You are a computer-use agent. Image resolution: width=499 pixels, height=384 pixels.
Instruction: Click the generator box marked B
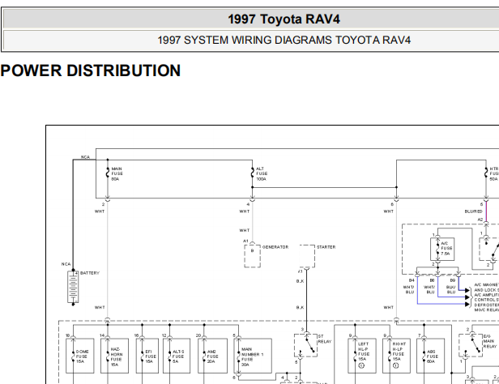(x=253, y=256)
